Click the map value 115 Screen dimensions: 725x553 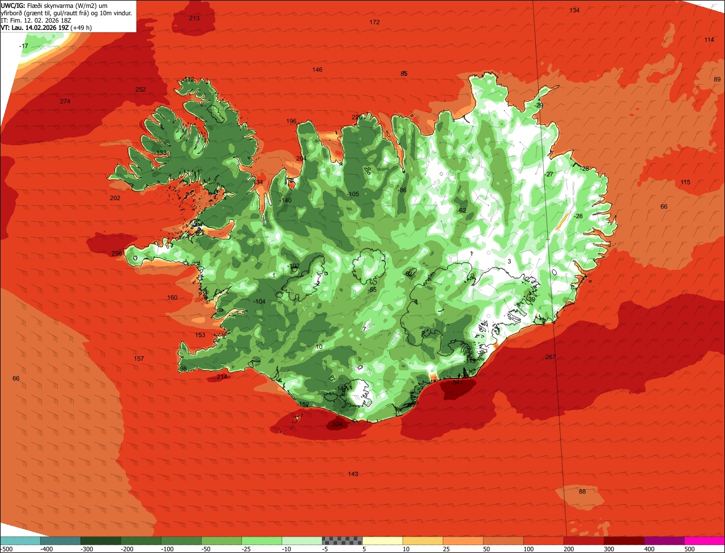tap(685, 182)
